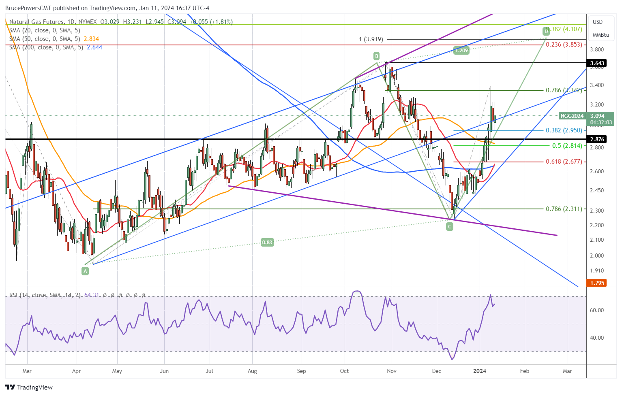Image resolution: width=622 pixels, height=396 pixels.
Task: Select the pattern point A label
Action: (x=85, y=271)
